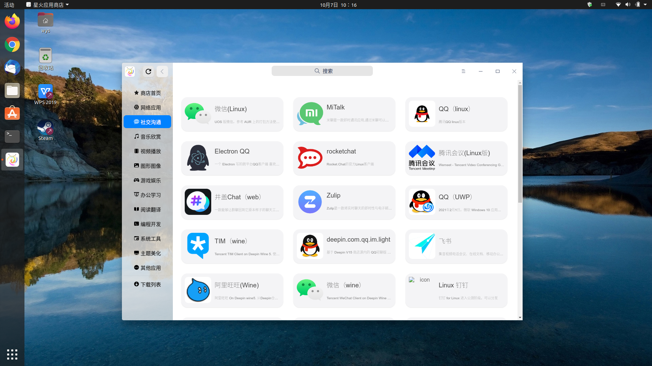Screen dimensions: 652x366
Task: Open the 微信 (wine) app icon
Action: (310, 290)
